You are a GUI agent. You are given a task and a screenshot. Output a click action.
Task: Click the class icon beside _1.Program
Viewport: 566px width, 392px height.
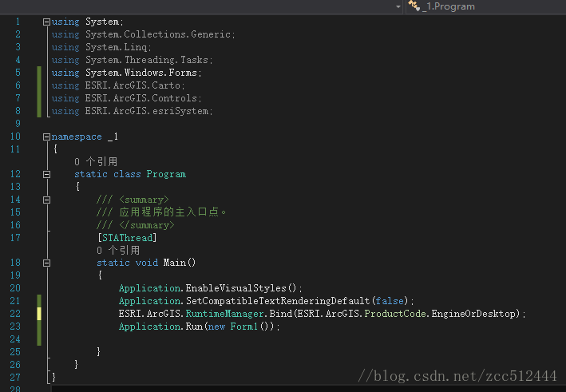point(414,6)
